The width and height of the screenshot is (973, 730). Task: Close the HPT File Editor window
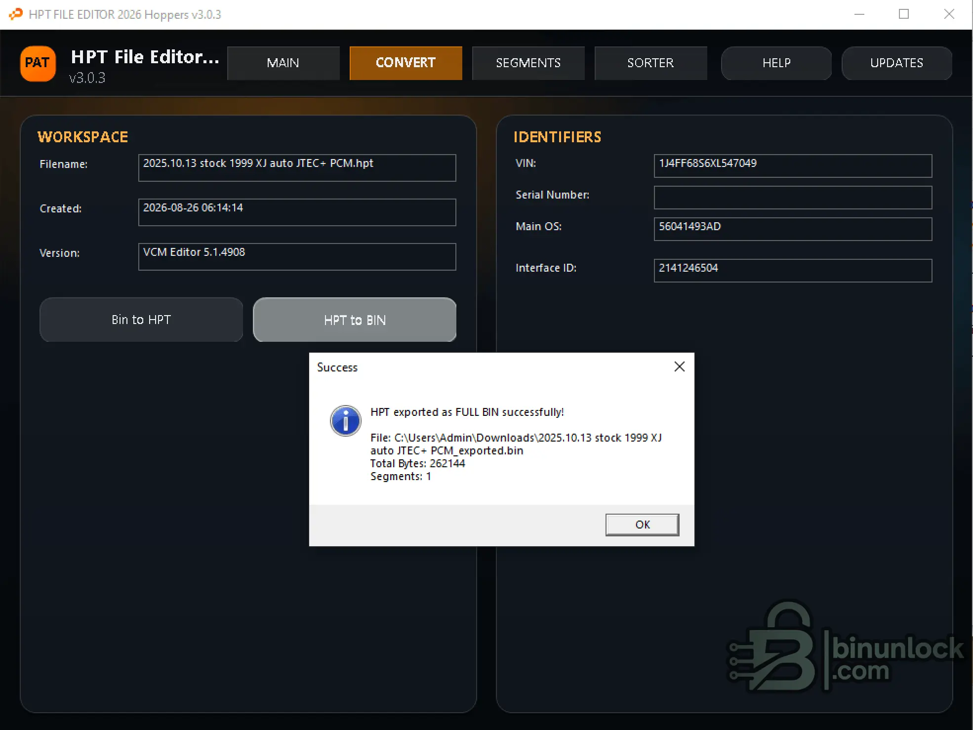[x=949, y=14]
